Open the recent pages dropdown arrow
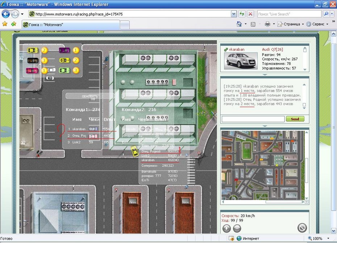Screen dimensions: 337x253 [22, 14]
